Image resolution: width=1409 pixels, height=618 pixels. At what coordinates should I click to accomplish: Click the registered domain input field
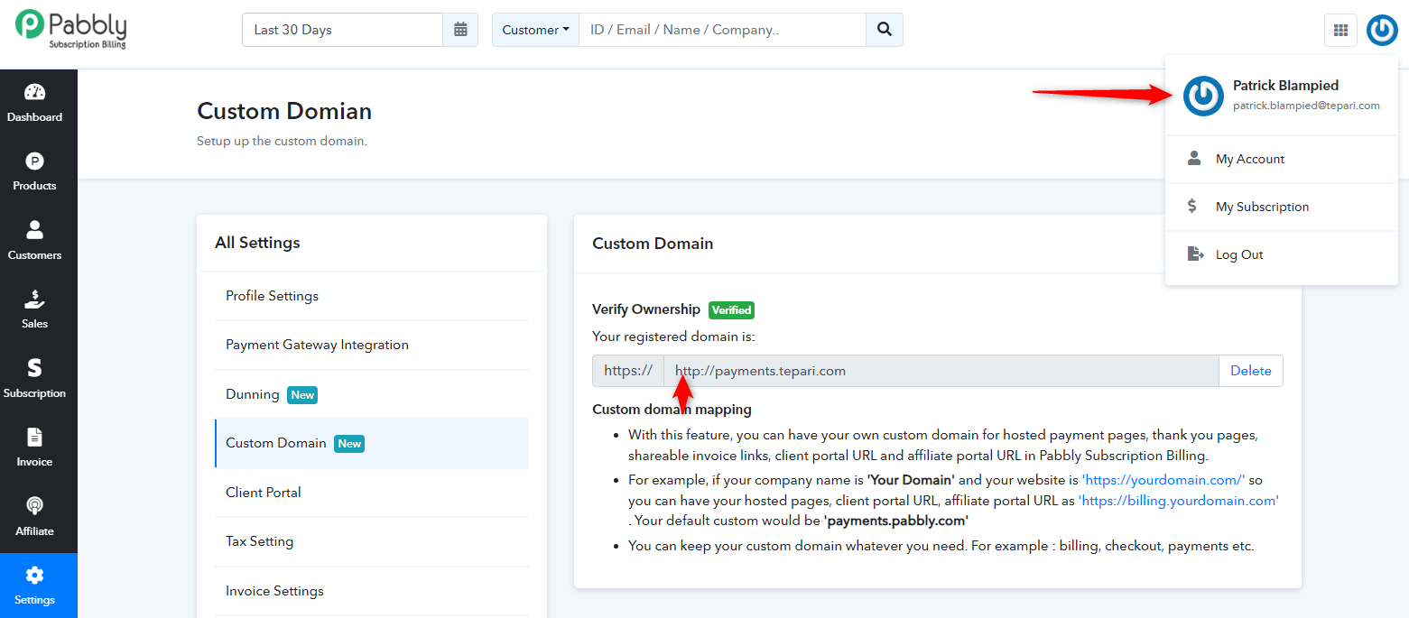[x=941, y=371]
